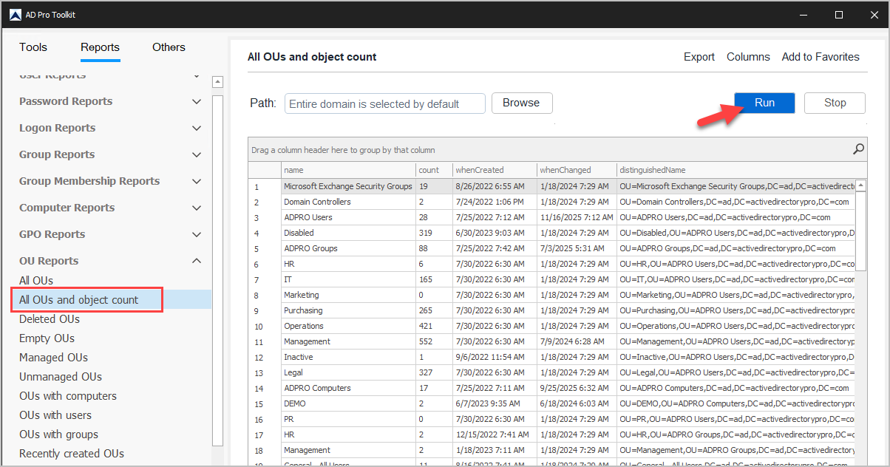Click the search magnifier icon in grid
Image resolution: width=890 pixels, height=467 pixels.
pyautogui.click(x=858, y=149)
